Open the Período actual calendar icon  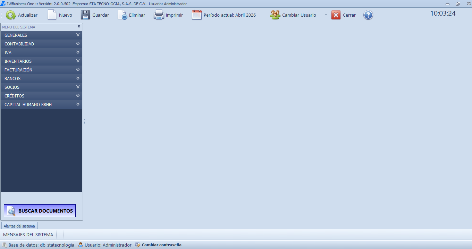pyautogui.click(x=197, y=15)
